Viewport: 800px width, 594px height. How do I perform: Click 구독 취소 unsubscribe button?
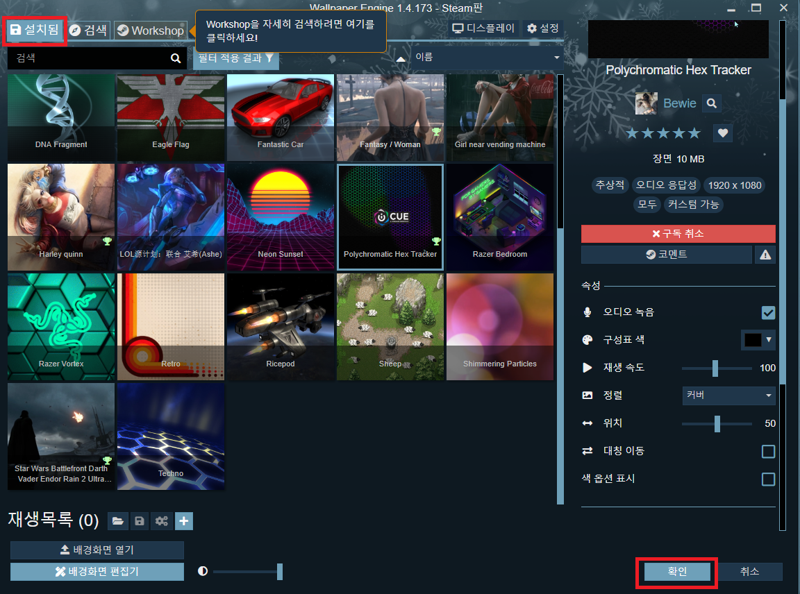click(x=678, y=234)
